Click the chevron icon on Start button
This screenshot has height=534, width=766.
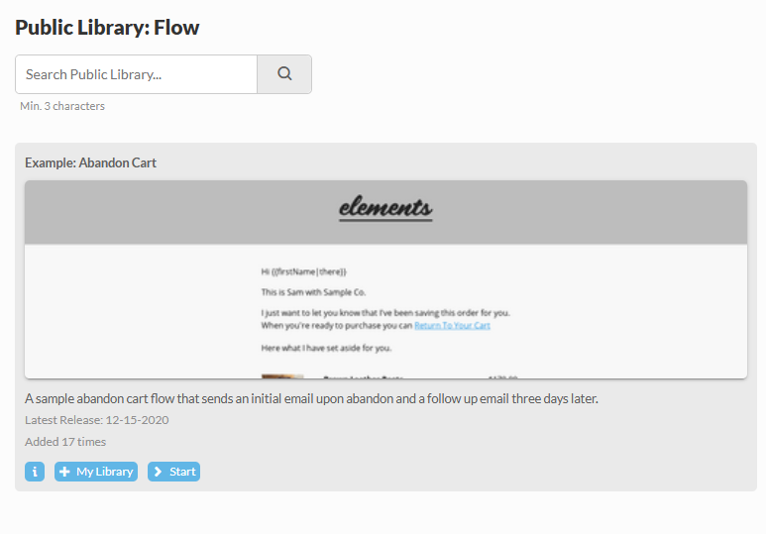(x=158, y=472)
